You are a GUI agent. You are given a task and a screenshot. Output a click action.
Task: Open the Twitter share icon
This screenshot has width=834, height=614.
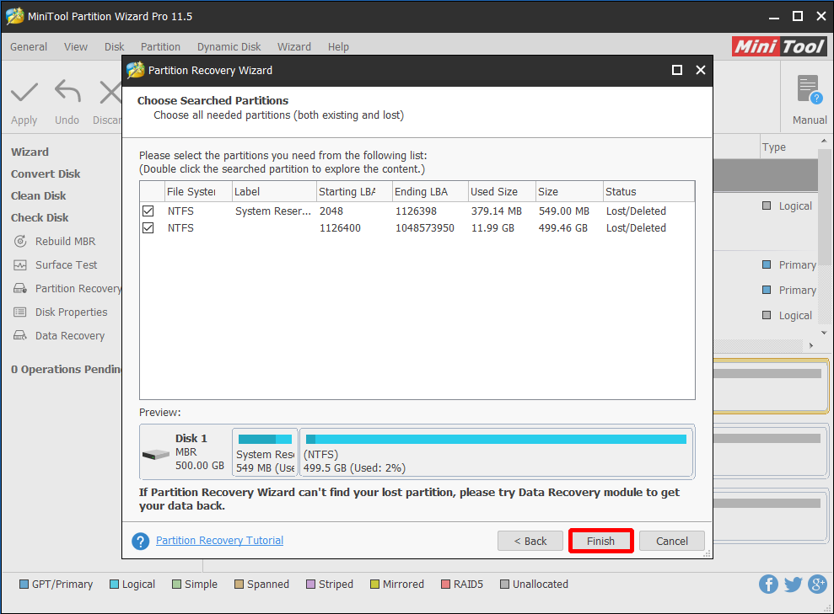click(x=793, y=585)
